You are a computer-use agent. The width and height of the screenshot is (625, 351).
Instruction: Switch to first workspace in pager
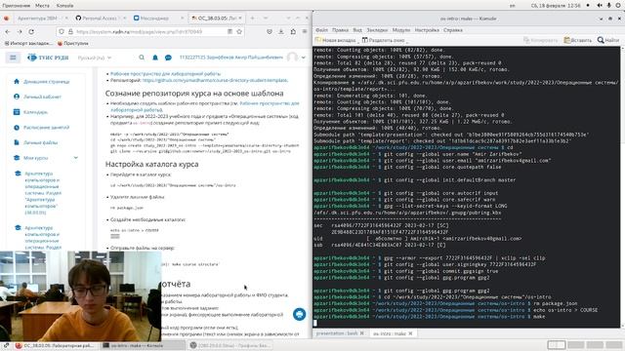click(x=557, y=344)
